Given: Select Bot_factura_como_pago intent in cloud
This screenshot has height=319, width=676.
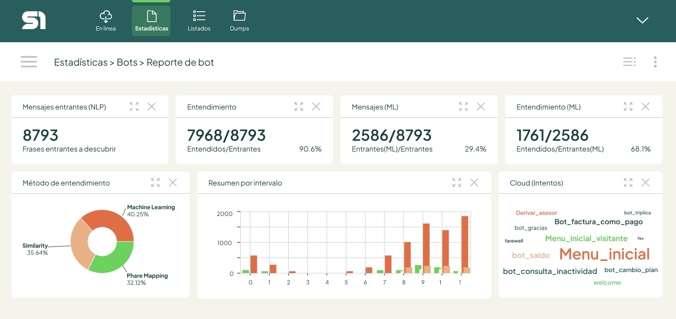Looking at the screenshot, I should click(598, 221).
